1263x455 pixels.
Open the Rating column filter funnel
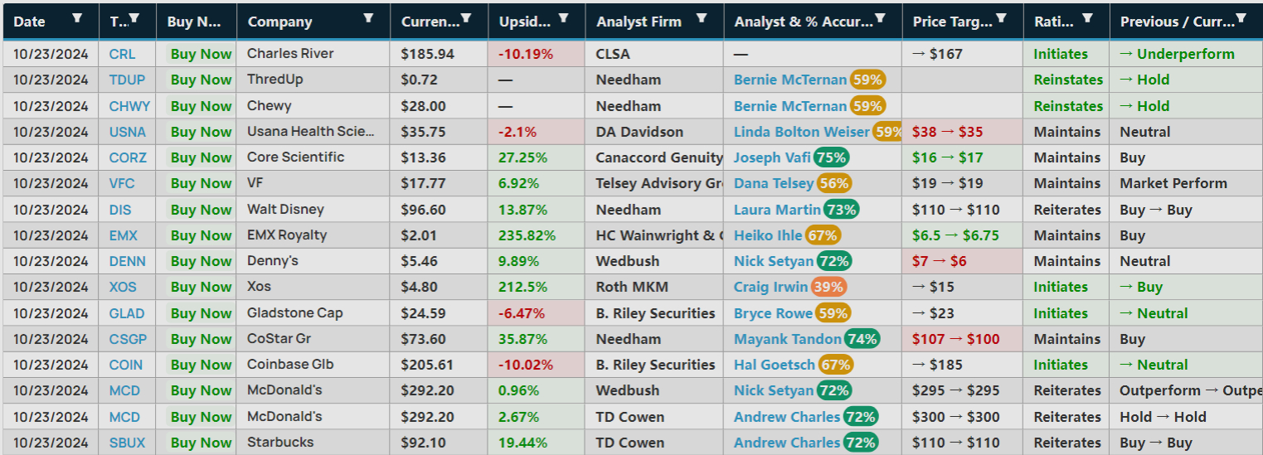(x=1088, y=18)
